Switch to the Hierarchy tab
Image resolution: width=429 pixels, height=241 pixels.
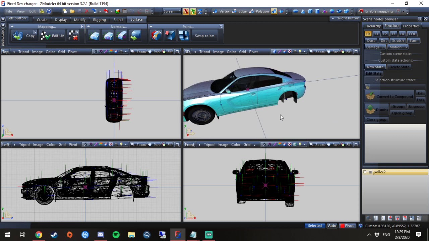pyautogui.click(x=373, y=26)
